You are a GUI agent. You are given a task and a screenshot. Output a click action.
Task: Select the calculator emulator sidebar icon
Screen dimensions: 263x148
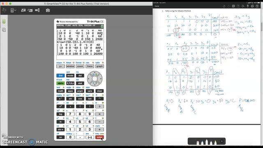[4, 21]
